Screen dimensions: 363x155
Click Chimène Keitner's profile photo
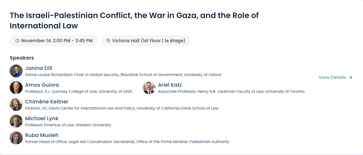click(x=16, y=104)
